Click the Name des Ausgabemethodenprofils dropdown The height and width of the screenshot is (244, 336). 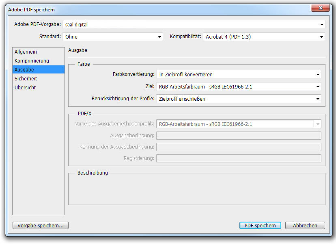239,124
